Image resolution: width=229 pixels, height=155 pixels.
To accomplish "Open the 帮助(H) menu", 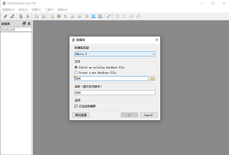I will pyautogui.click(x=63, y=10).
